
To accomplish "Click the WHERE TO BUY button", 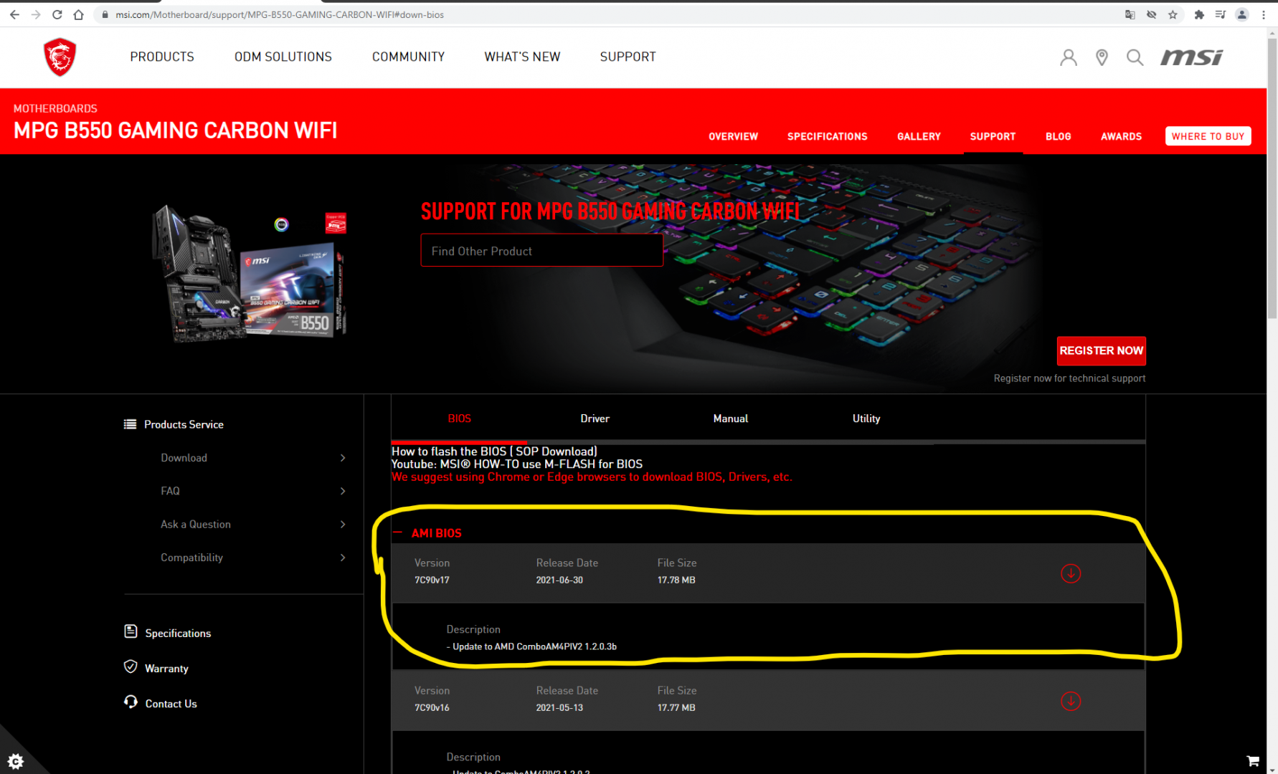I will 1208,136.
